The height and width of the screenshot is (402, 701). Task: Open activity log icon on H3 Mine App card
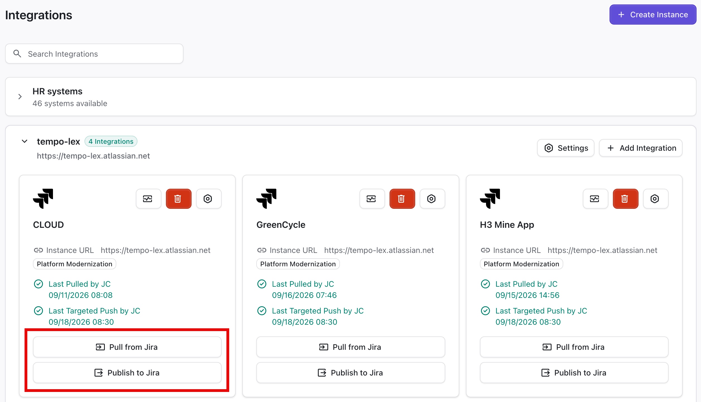(595, 199)
